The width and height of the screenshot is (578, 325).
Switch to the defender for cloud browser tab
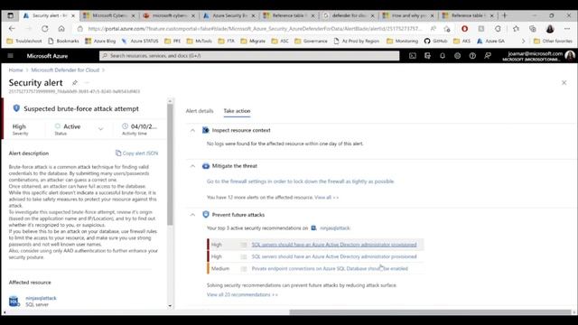click(x=350, y=15)
